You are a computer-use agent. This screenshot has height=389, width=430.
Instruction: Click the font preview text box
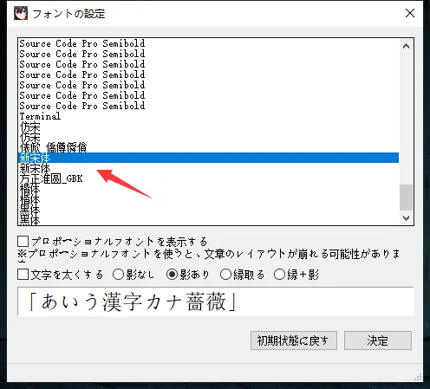(216, 301)
